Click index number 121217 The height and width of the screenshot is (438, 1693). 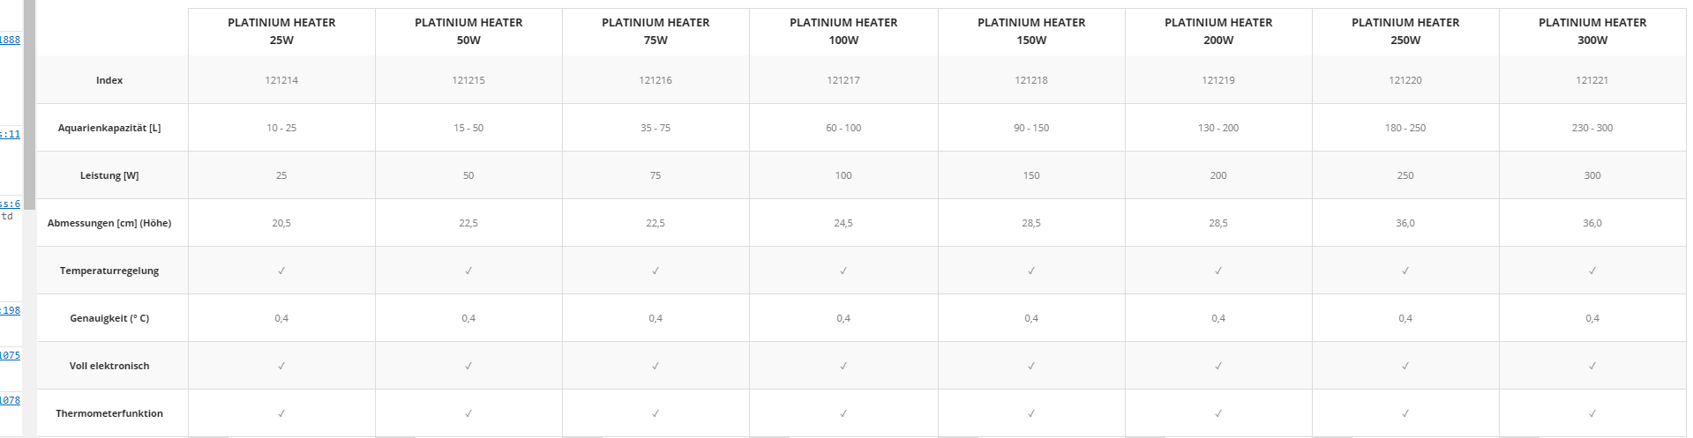(843, 80)
